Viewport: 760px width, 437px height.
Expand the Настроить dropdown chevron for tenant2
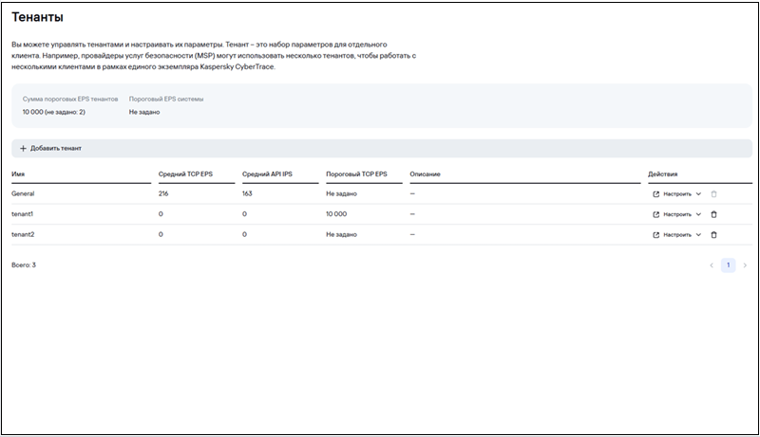pos(698,235)
